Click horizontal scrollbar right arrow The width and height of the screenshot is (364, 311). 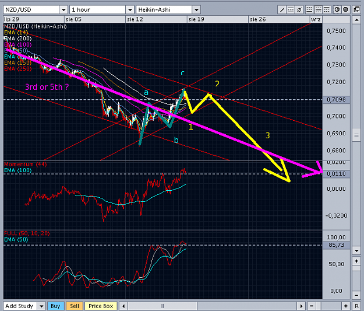pyautogui.click(x=301, y=306)
